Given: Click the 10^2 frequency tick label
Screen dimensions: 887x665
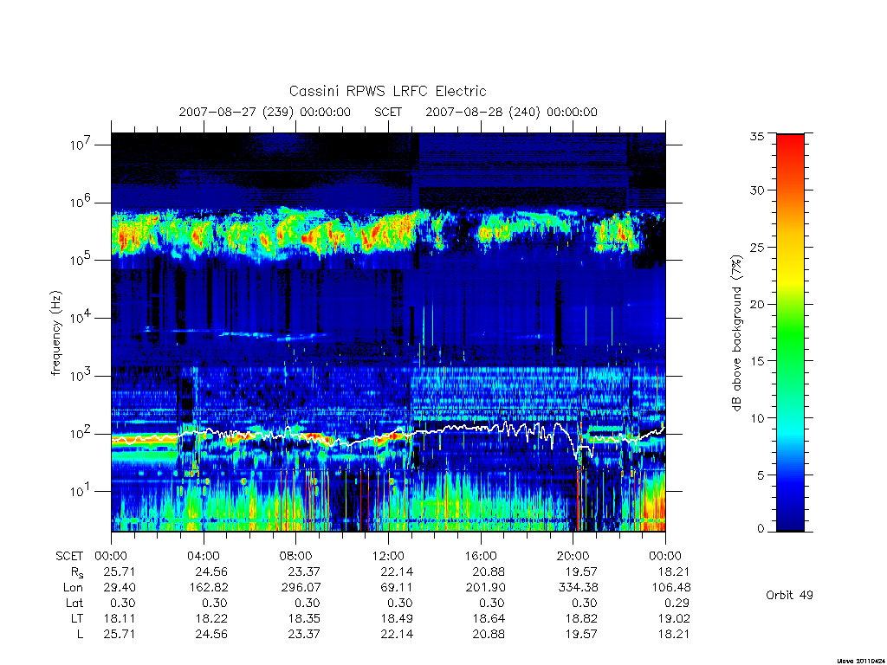Looking at the screenshot, I should (x=81, y=434).
